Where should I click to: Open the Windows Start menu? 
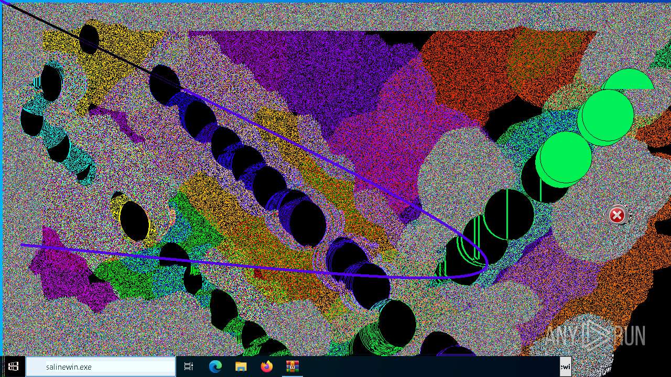[x=13, y=367]
